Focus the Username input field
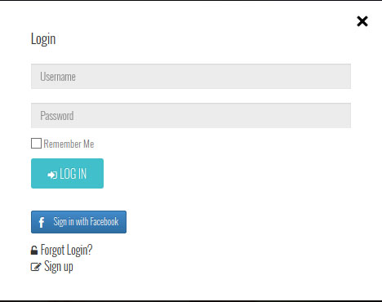 191,76
